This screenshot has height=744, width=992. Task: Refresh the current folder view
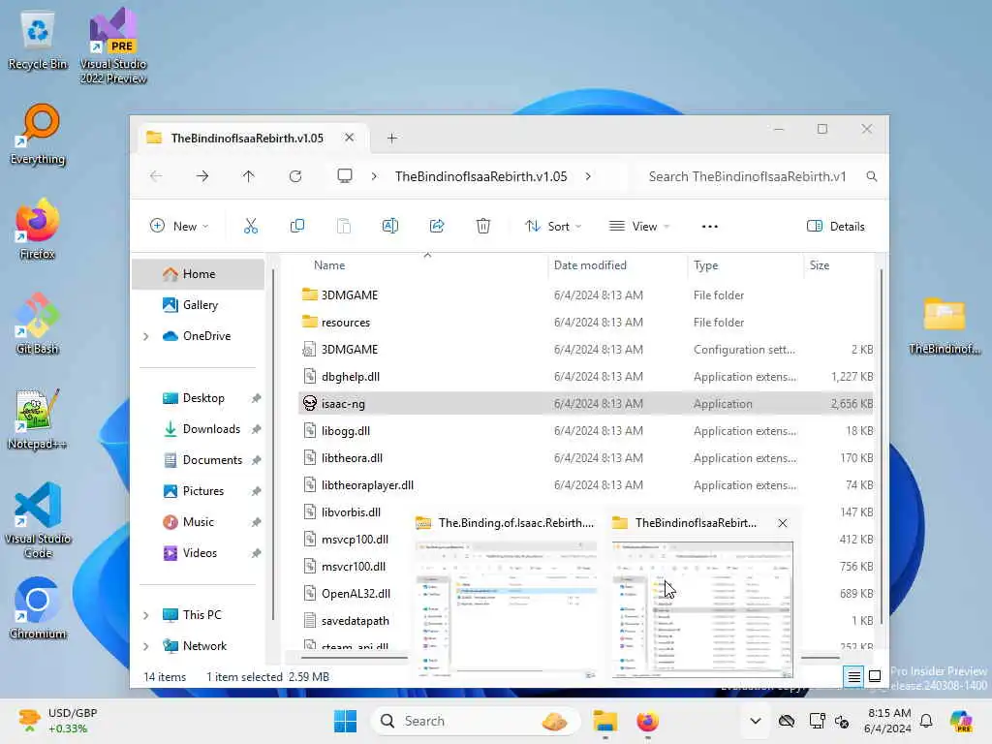295,176
